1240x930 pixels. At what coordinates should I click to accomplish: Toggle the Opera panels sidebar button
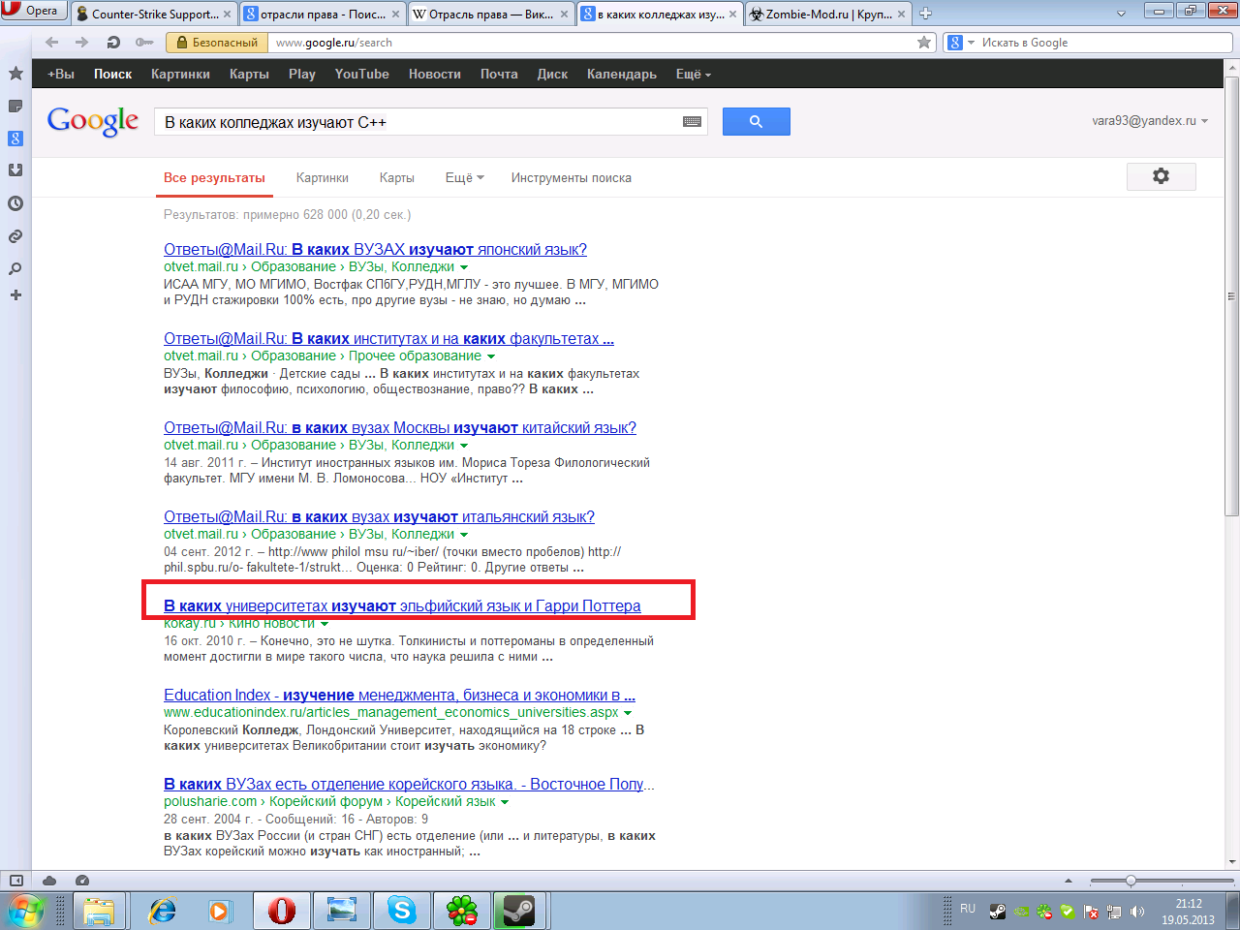tap(15, 881)
